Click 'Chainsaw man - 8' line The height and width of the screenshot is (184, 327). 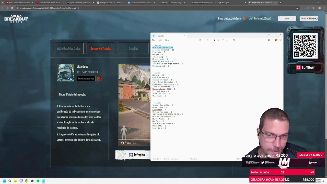(x=161, y=77)
